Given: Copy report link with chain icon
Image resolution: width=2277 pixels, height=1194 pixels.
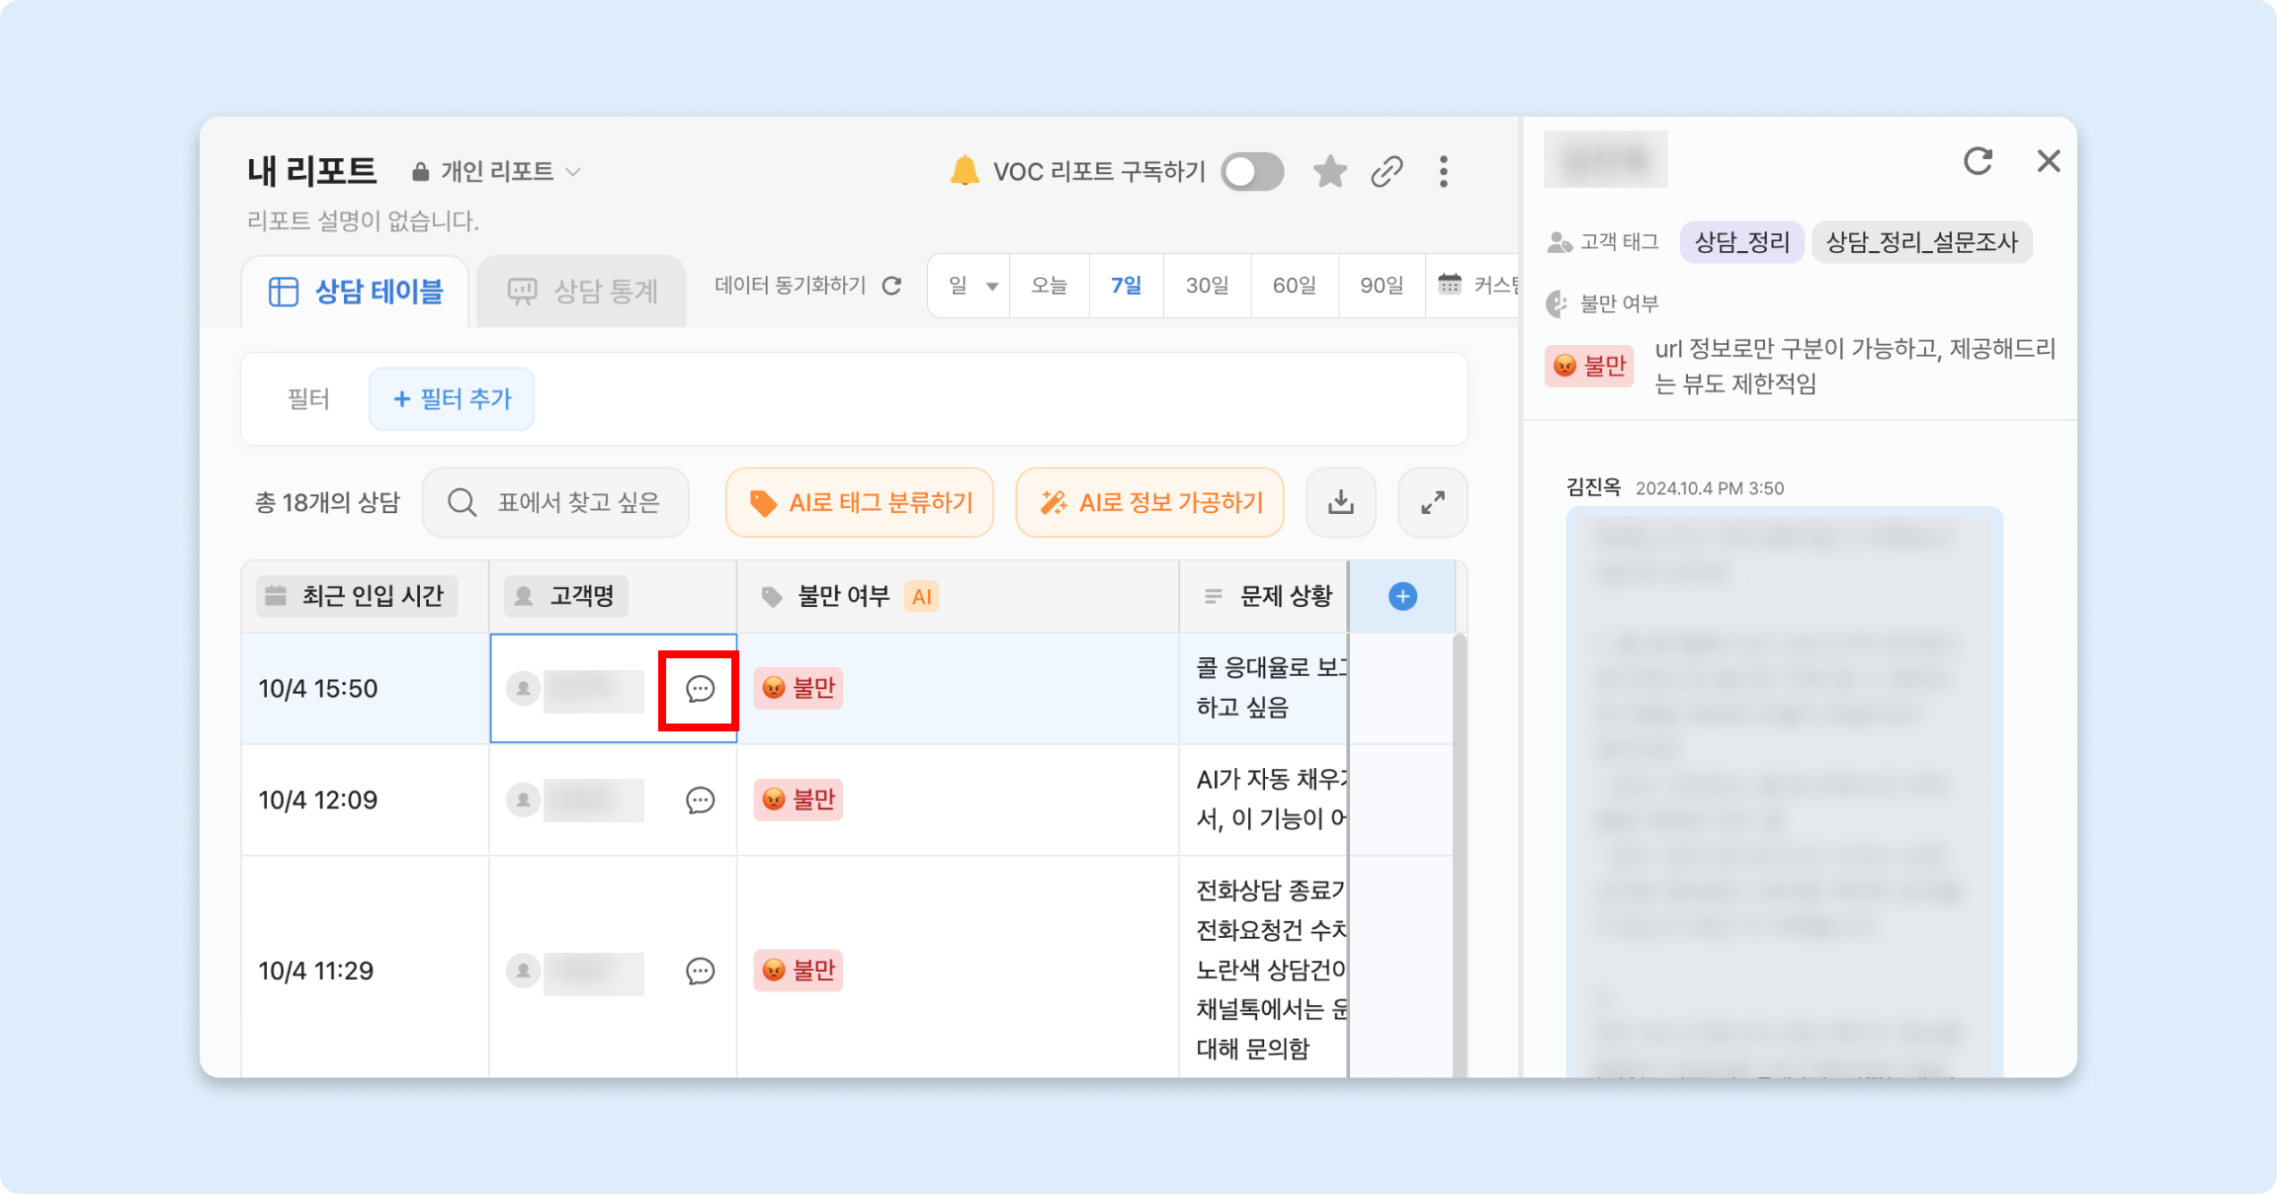Looking at the screenshot, I should click(1387, 172).
